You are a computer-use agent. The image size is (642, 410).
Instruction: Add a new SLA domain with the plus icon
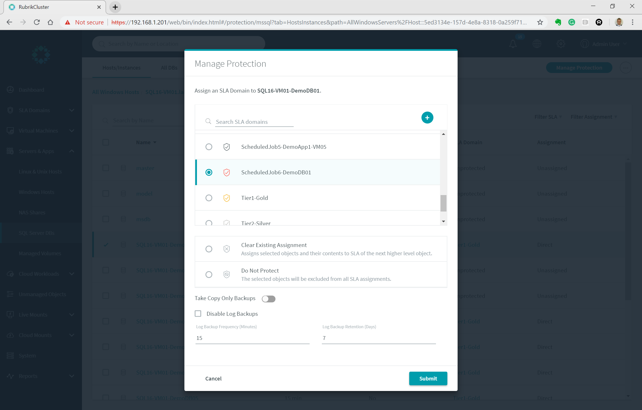pyautogui.click(x=427, y=117)
